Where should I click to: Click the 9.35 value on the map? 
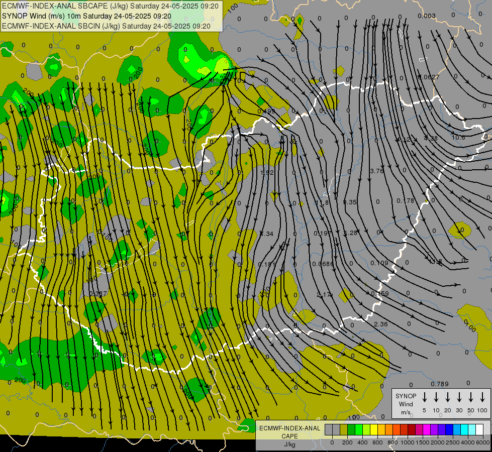point(350,202)
